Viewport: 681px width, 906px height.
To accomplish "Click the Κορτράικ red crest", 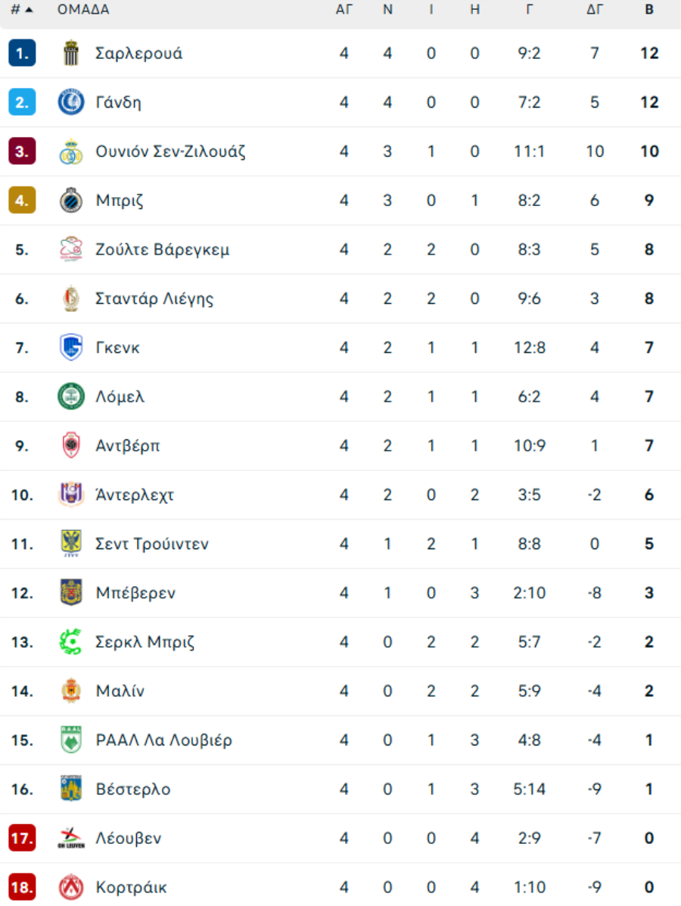I will [x=71, y=887].
